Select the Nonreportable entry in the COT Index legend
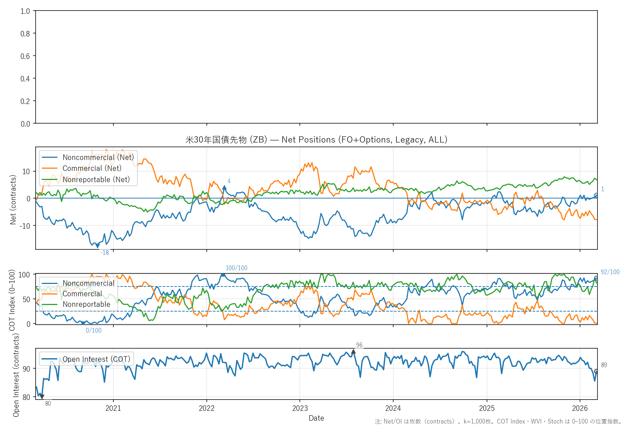 click(x=86, y=304)
